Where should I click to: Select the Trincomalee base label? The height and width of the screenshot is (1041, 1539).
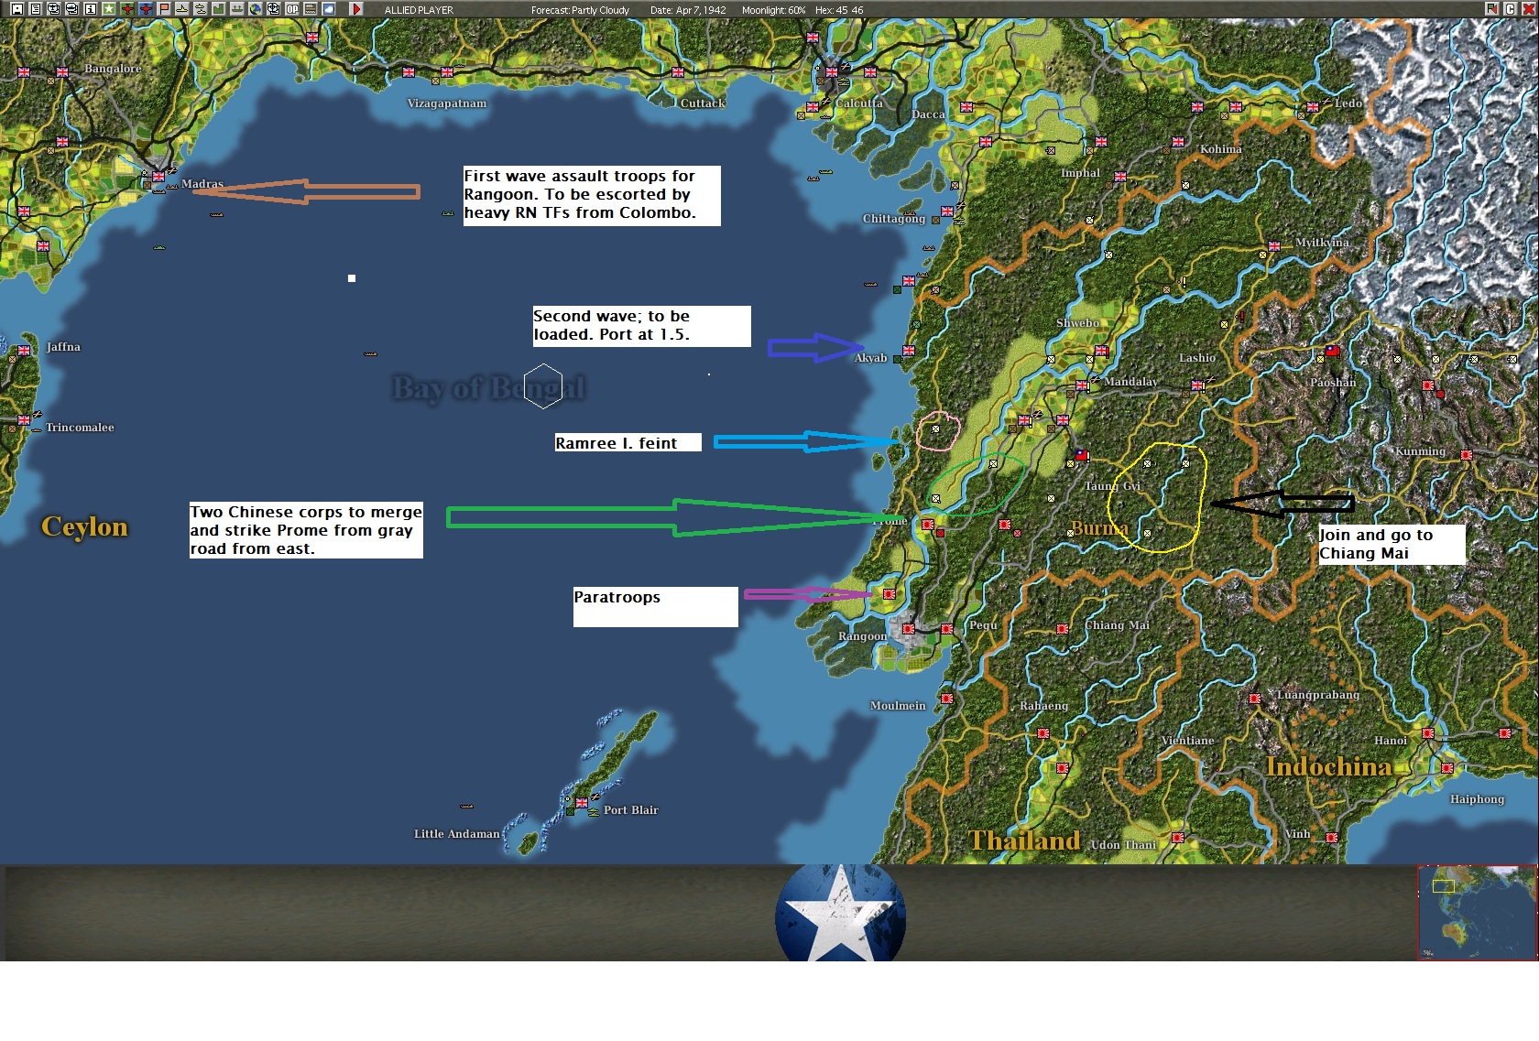pyautogui.click(x=80, y=428)
